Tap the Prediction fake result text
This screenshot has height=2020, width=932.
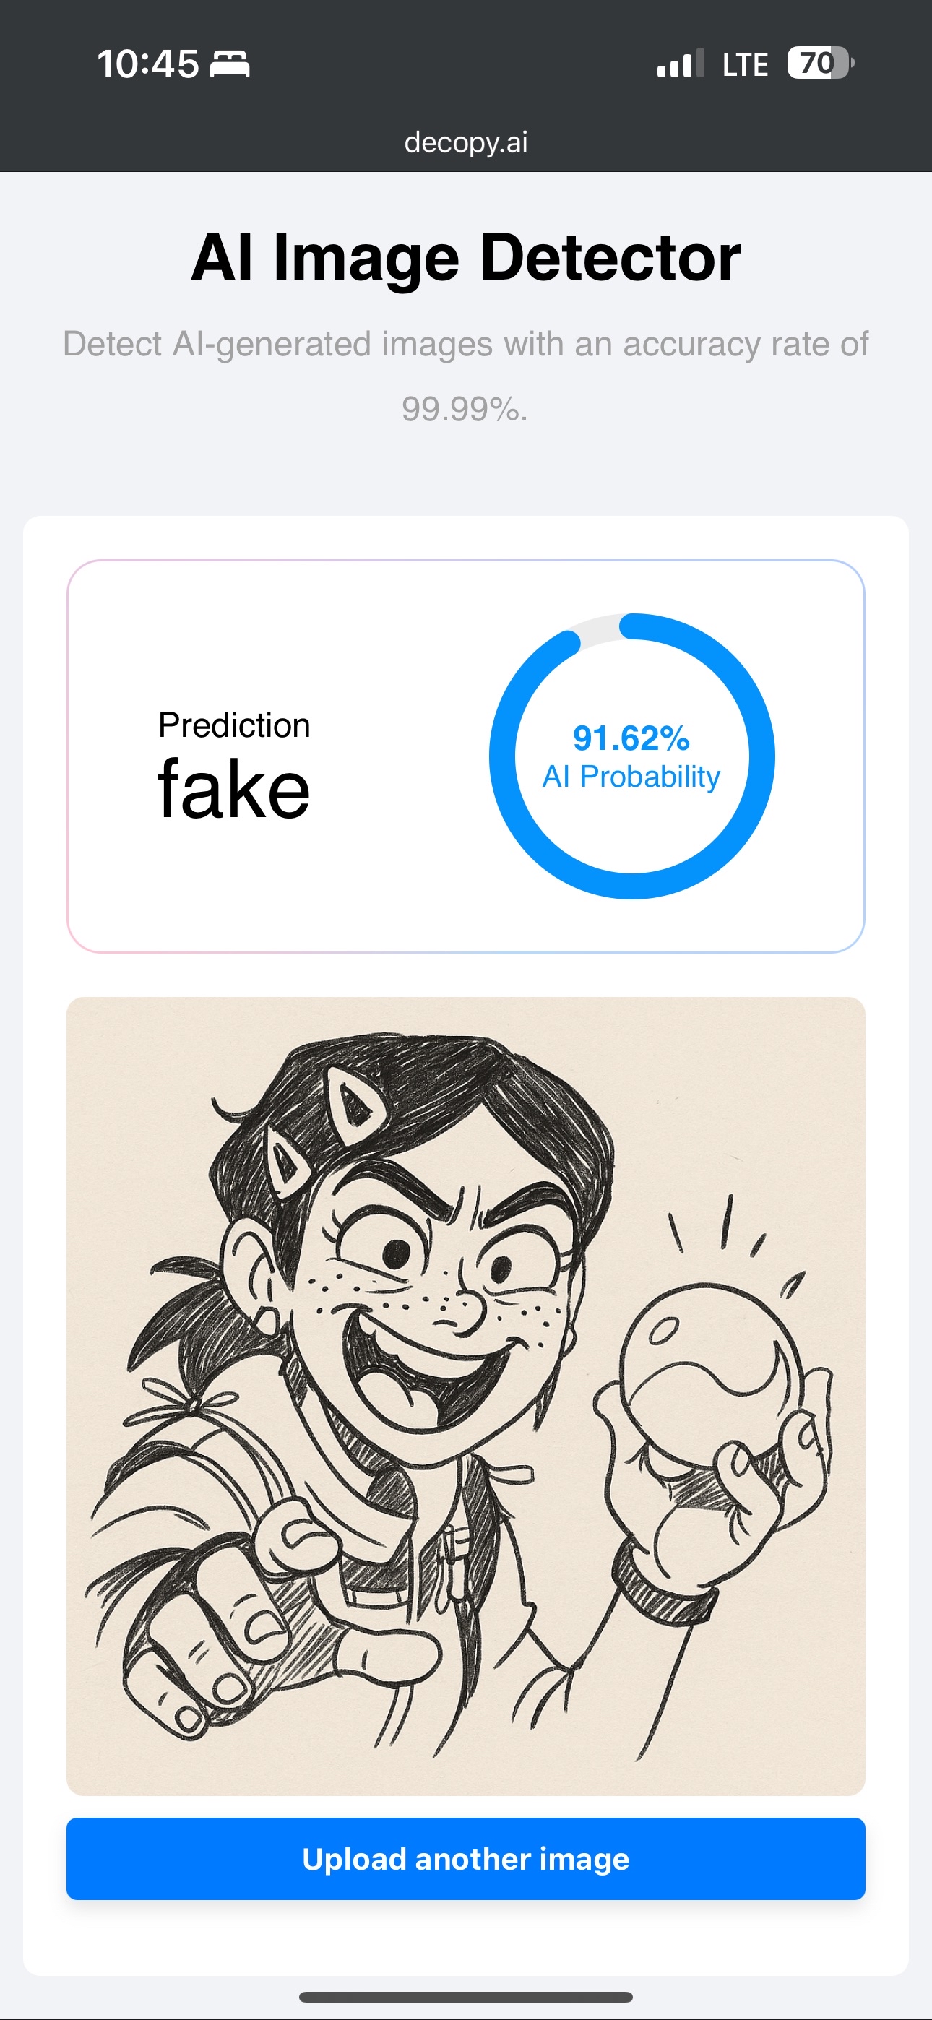pyautogui.click(x=234, y=764)
